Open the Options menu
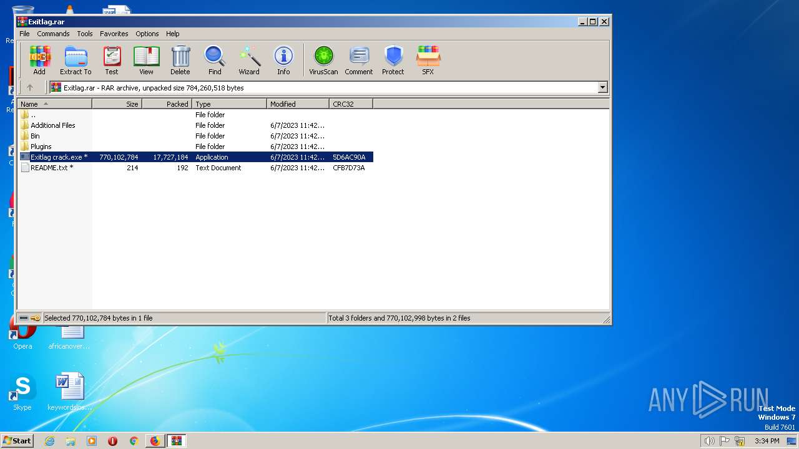Screen dimensions: 799x449 (x=147, y=34)
